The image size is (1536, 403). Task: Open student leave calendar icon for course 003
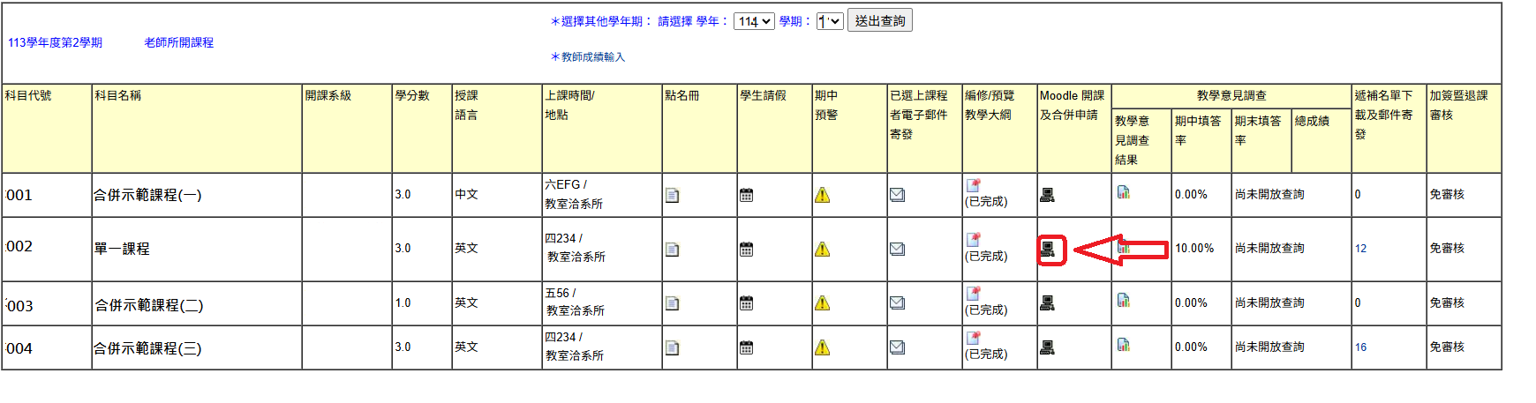pos(747,303)
